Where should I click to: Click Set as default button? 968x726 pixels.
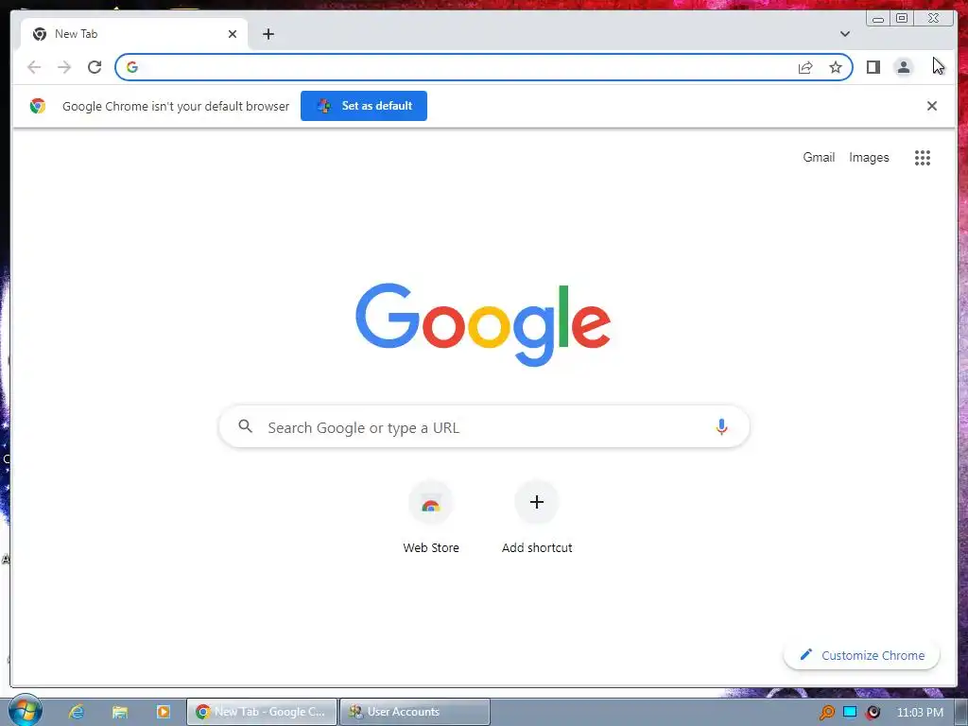(x=364, y=106)
